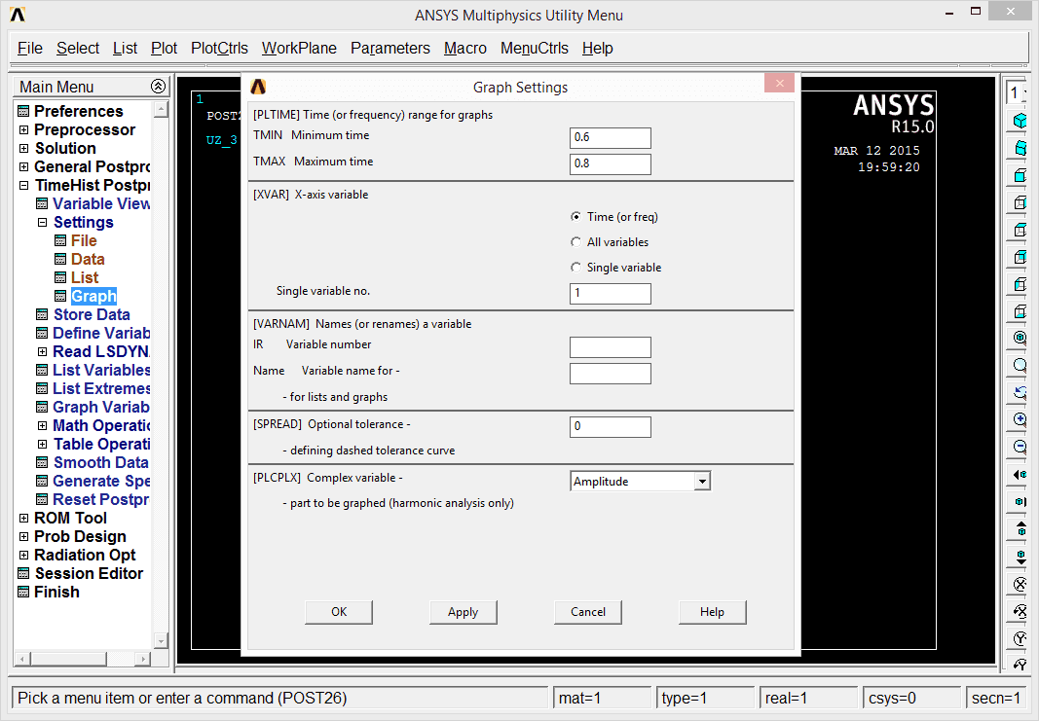This screenshot has height=721, width=1039.
Task: Switch to right view
Action: [x=1020, y=202]
